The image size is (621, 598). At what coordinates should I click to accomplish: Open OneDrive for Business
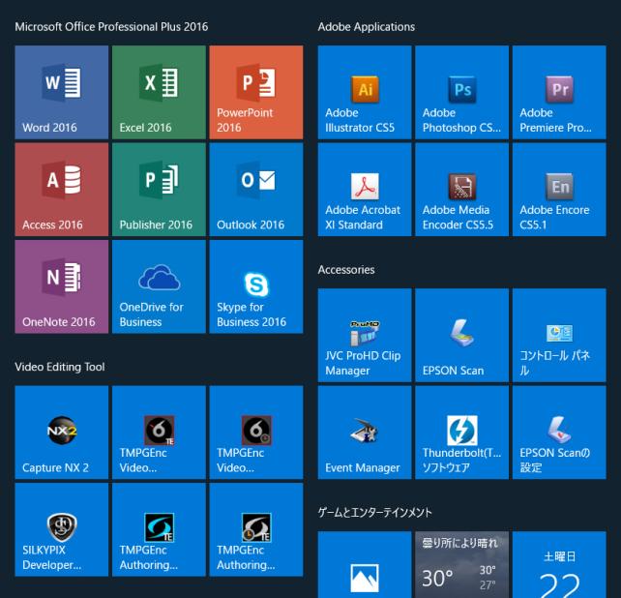click(x=159, y=286)
